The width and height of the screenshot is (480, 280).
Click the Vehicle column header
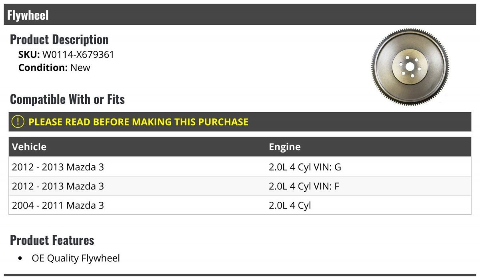coord(29,147)
